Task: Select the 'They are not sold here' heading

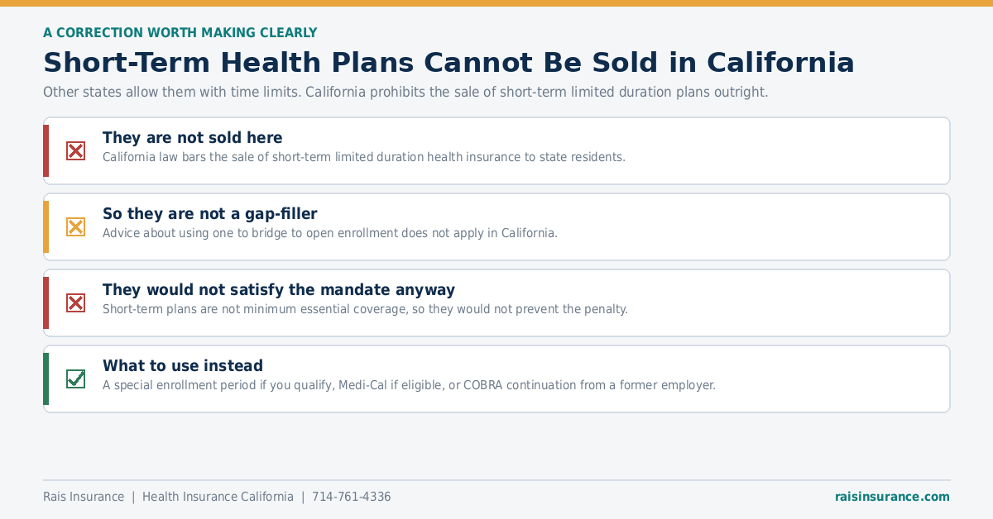Action: [193, 138]
